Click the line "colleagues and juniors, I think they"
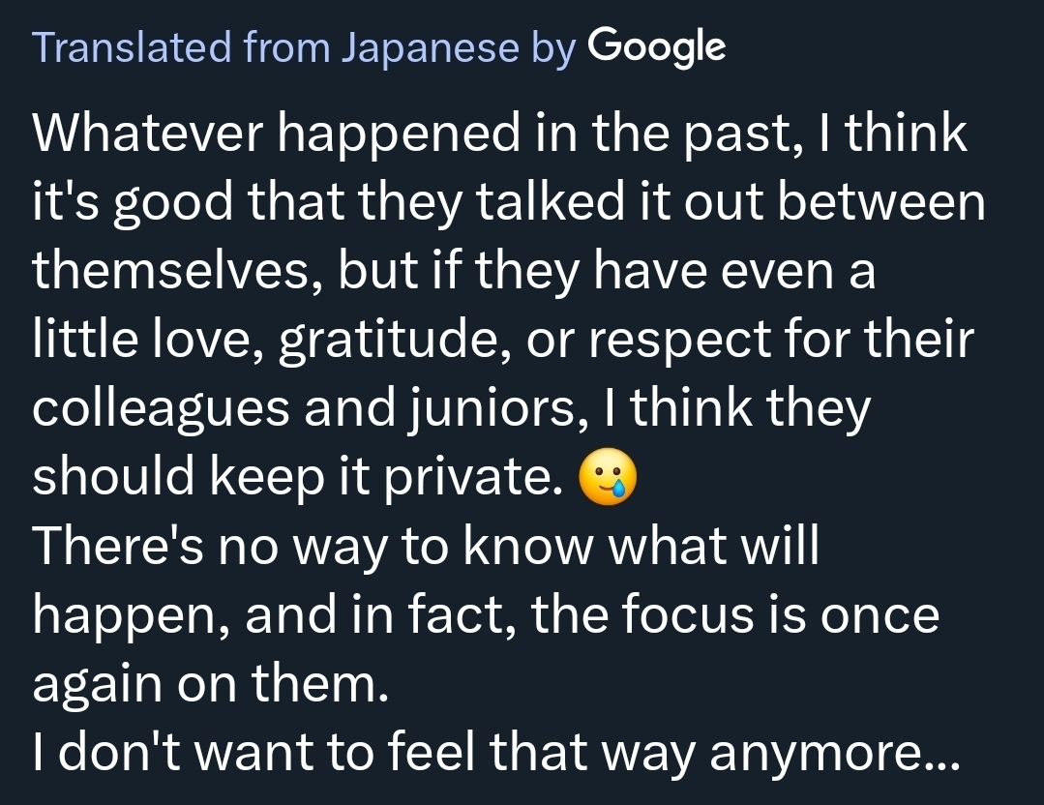 (x=452, y=410)
